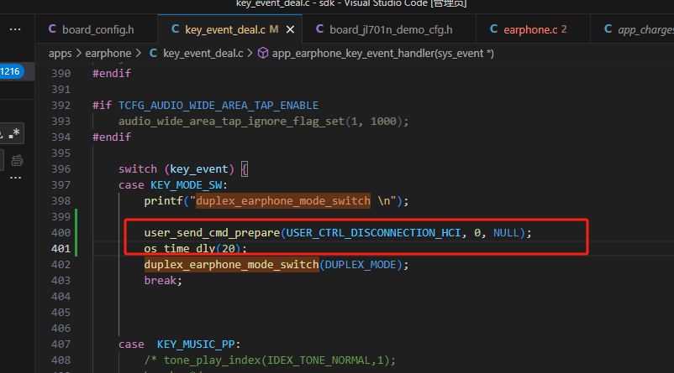Click the C file icon on earphone.c tab

coord(493,28)
